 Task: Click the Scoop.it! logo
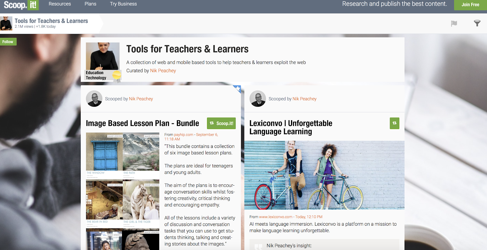[x=21, y=5]
